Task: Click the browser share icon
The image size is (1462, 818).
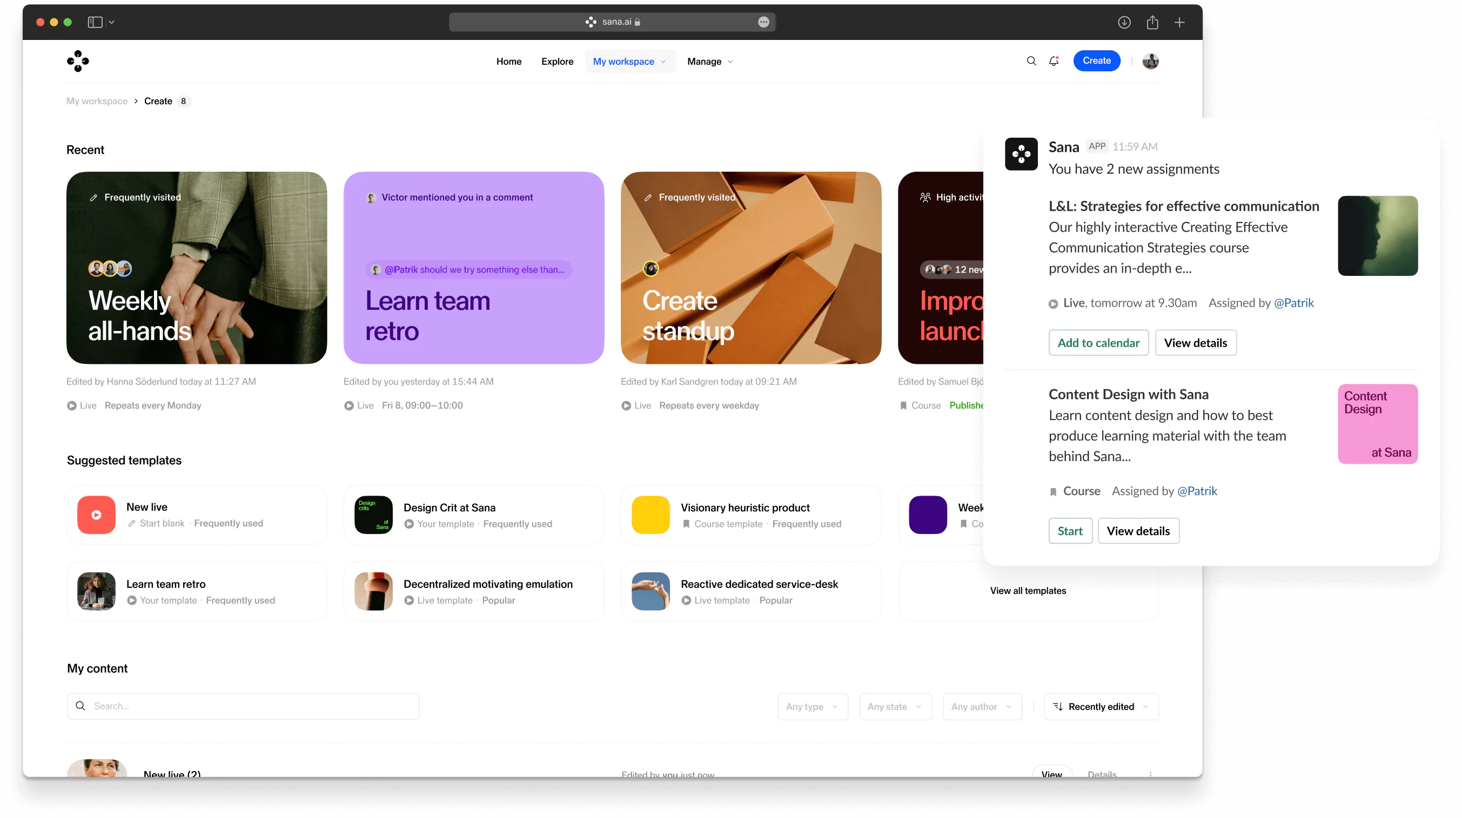Action: click(1151, 22)
